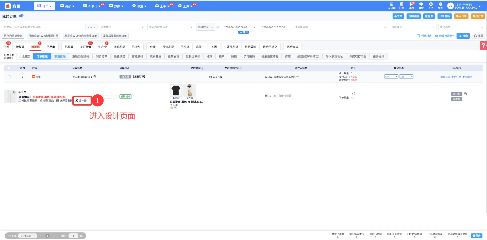Select the 已发货 status tab

(x=185, y=47)
